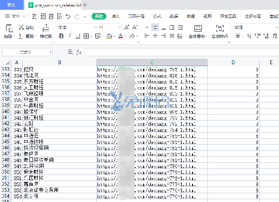Expand the font color dropdown arrow

[x=126, y=36]
